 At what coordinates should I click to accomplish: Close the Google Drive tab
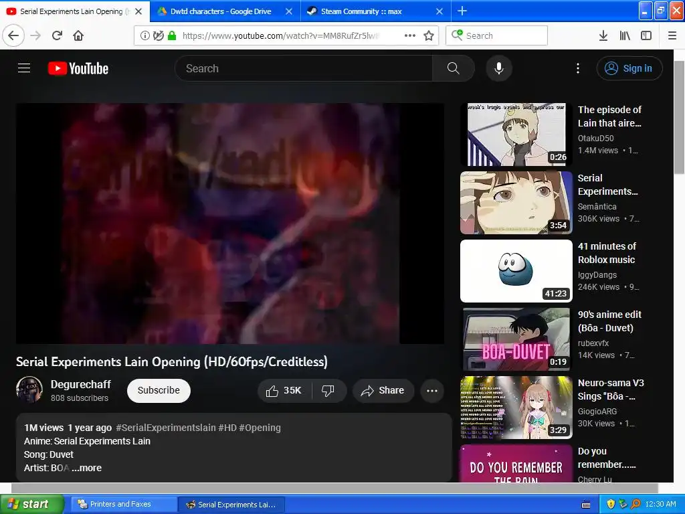click(289, 11)
